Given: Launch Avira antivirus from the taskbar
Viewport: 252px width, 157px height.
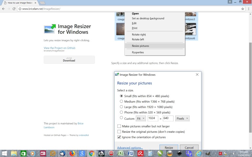Looking at the screenshot, I should pyautogui.click(x=140, y=153).
